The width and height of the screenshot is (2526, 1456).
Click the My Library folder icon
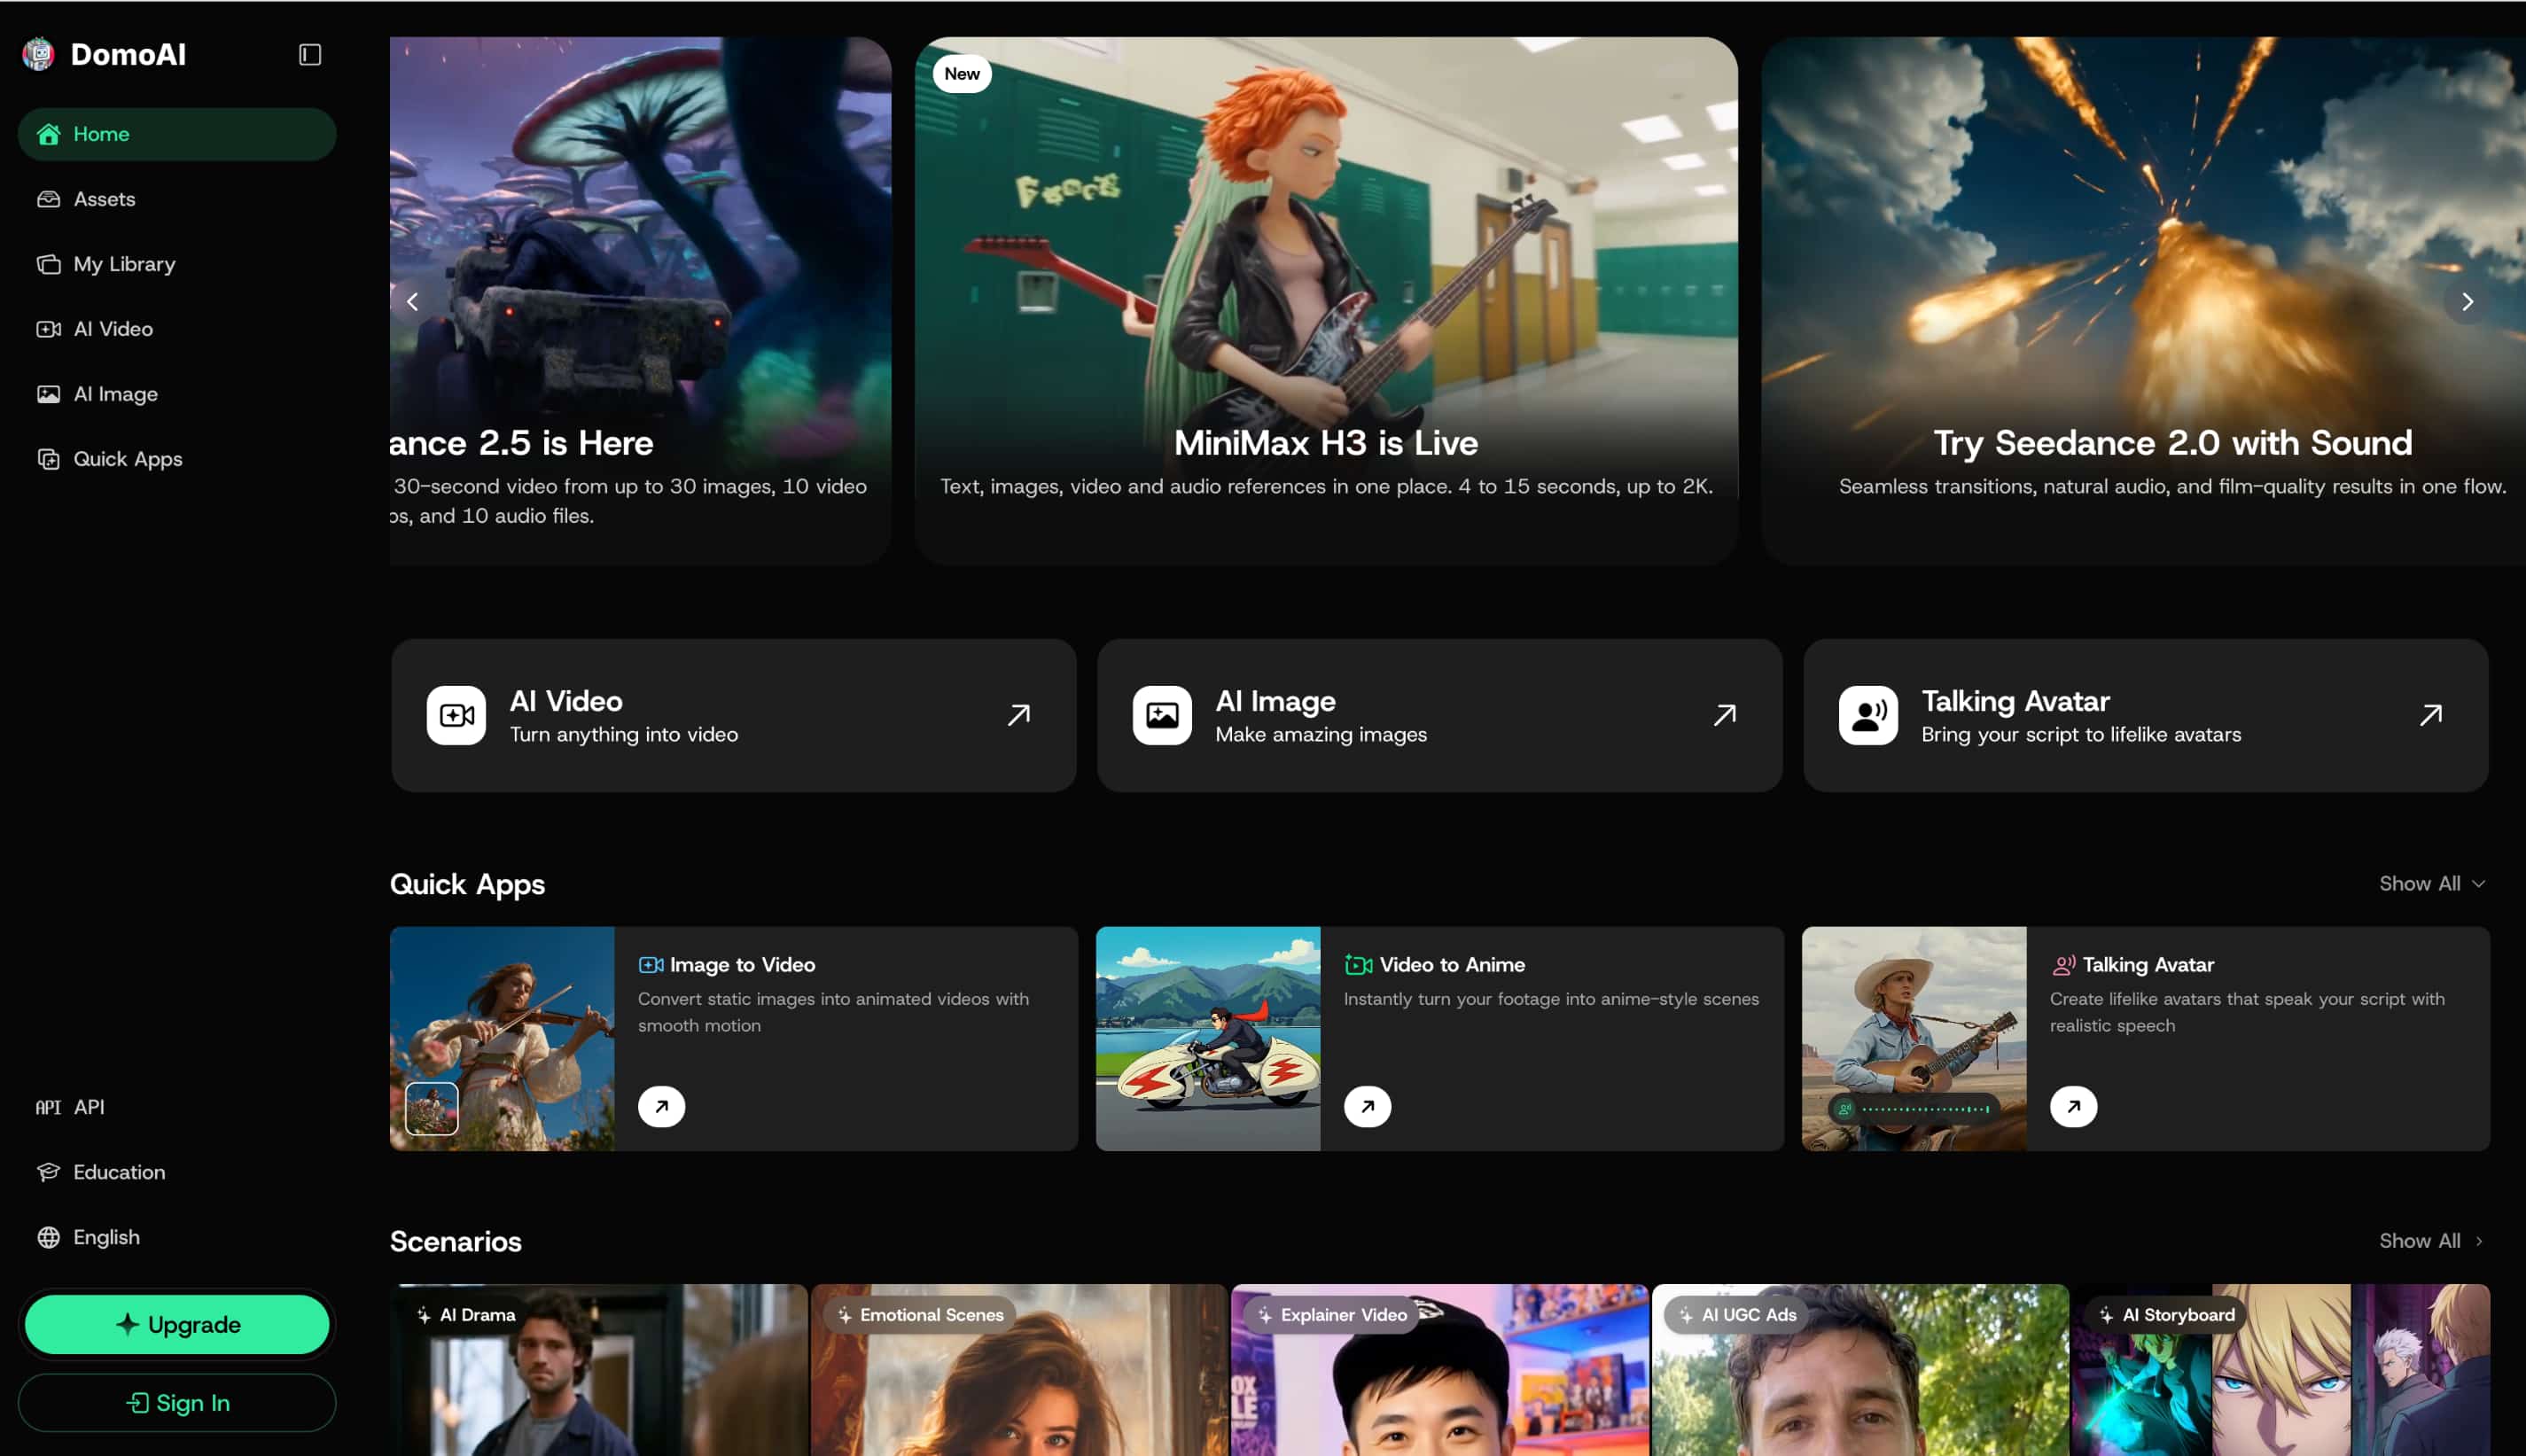[48, 264]
